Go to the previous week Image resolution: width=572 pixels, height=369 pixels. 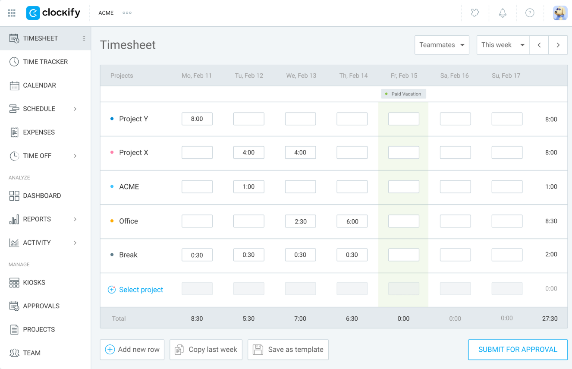click(x=539, y=45)
